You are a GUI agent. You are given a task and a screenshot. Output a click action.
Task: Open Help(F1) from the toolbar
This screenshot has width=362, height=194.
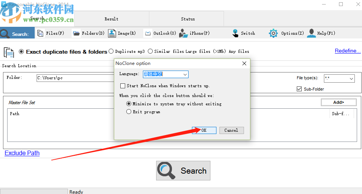click(x=321, y=33)
